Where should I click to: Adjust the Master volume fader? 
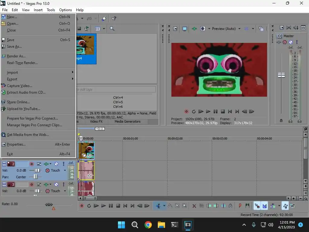coord(281,75)
